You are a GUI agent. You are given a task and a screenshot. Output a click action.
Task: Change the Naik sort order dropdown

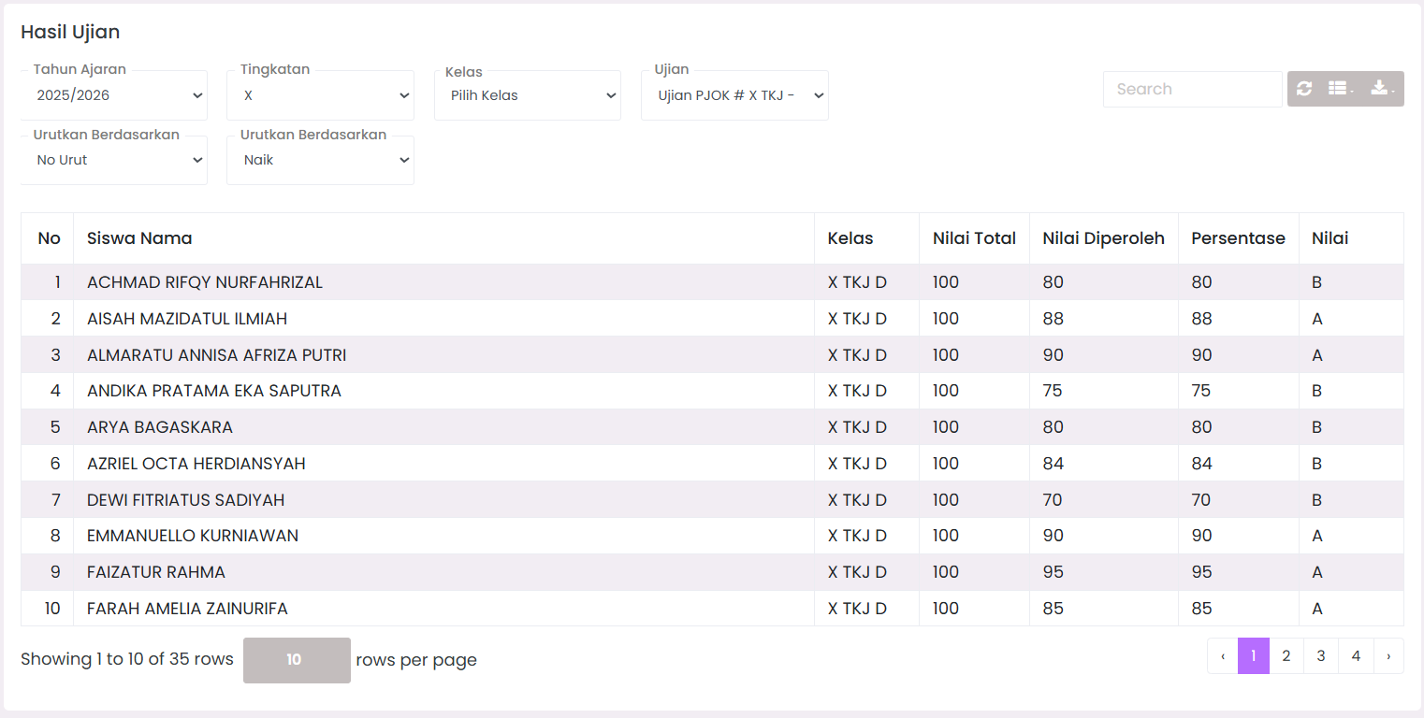320,160
